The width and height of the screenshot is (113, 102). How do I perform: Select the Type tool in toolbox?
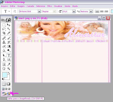(x=9, y=55)
